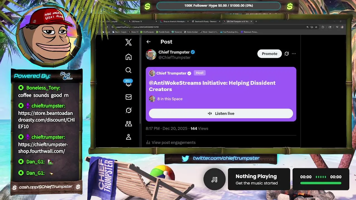Open the Adobe Acrobat bookmark

[191, 32]
